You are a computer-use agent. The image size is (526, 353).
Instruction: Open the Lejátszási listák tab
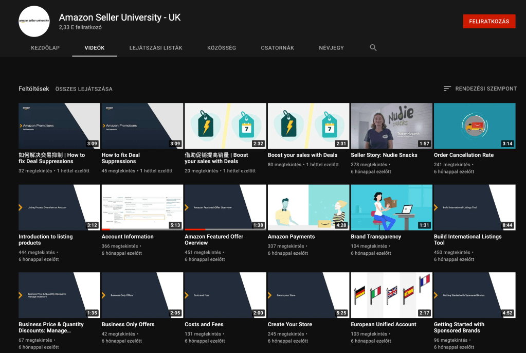pyautogui.click(x=156, y=48)
